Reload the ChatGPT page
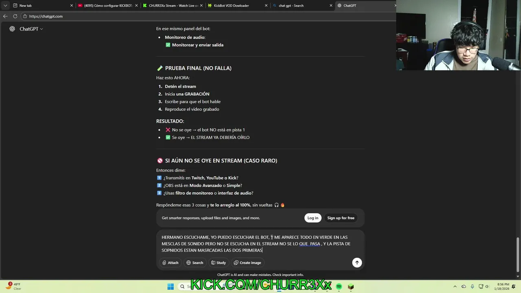The width and height of the screenshot is (521, 293). coord(15,16)
